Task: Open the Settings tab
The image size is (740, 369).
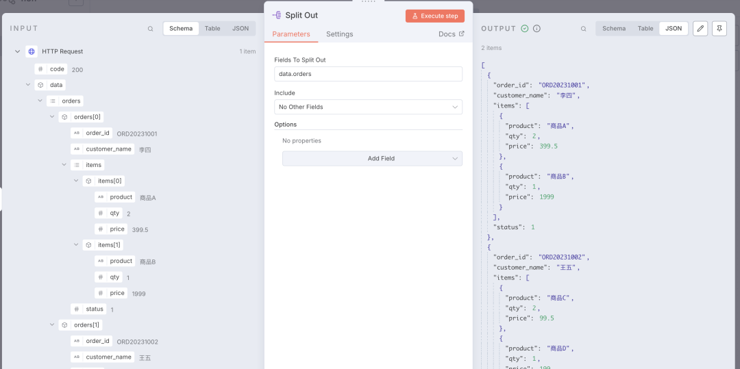Action: point(339,34)
